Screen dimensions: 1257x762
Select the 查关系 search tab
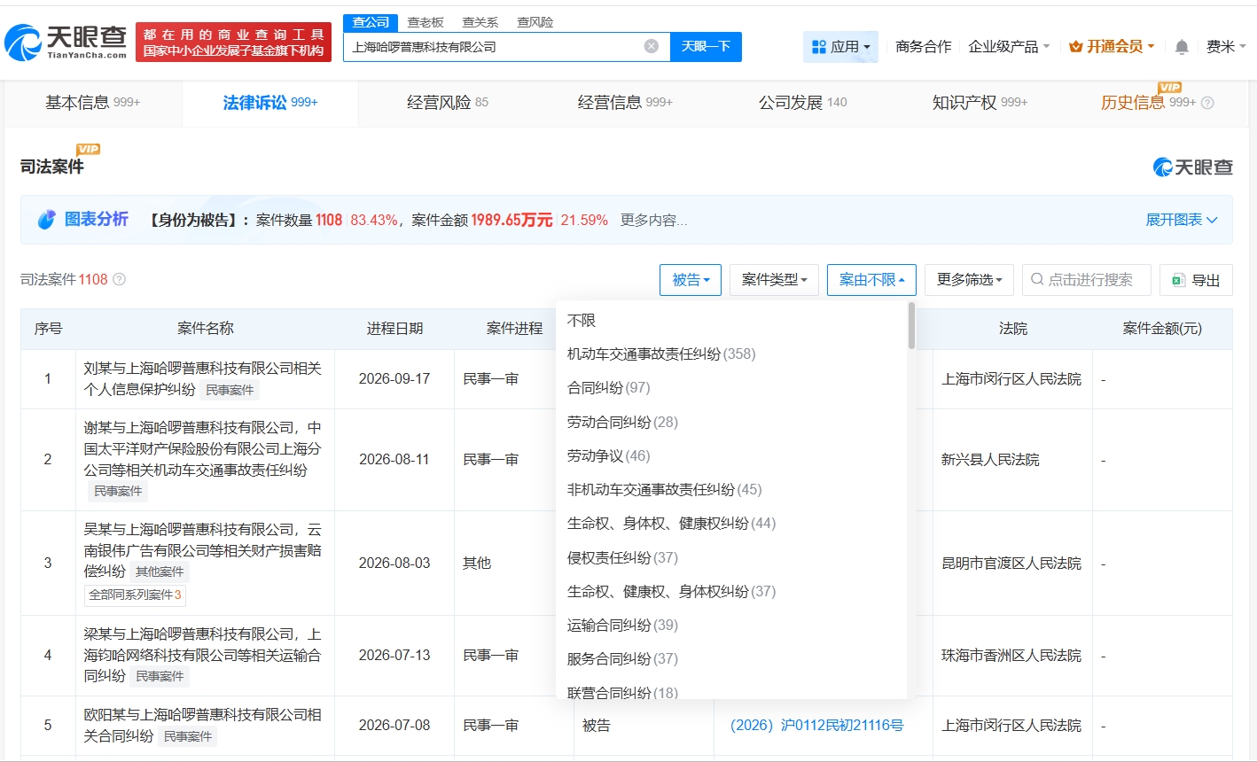[x=480, y=22]
